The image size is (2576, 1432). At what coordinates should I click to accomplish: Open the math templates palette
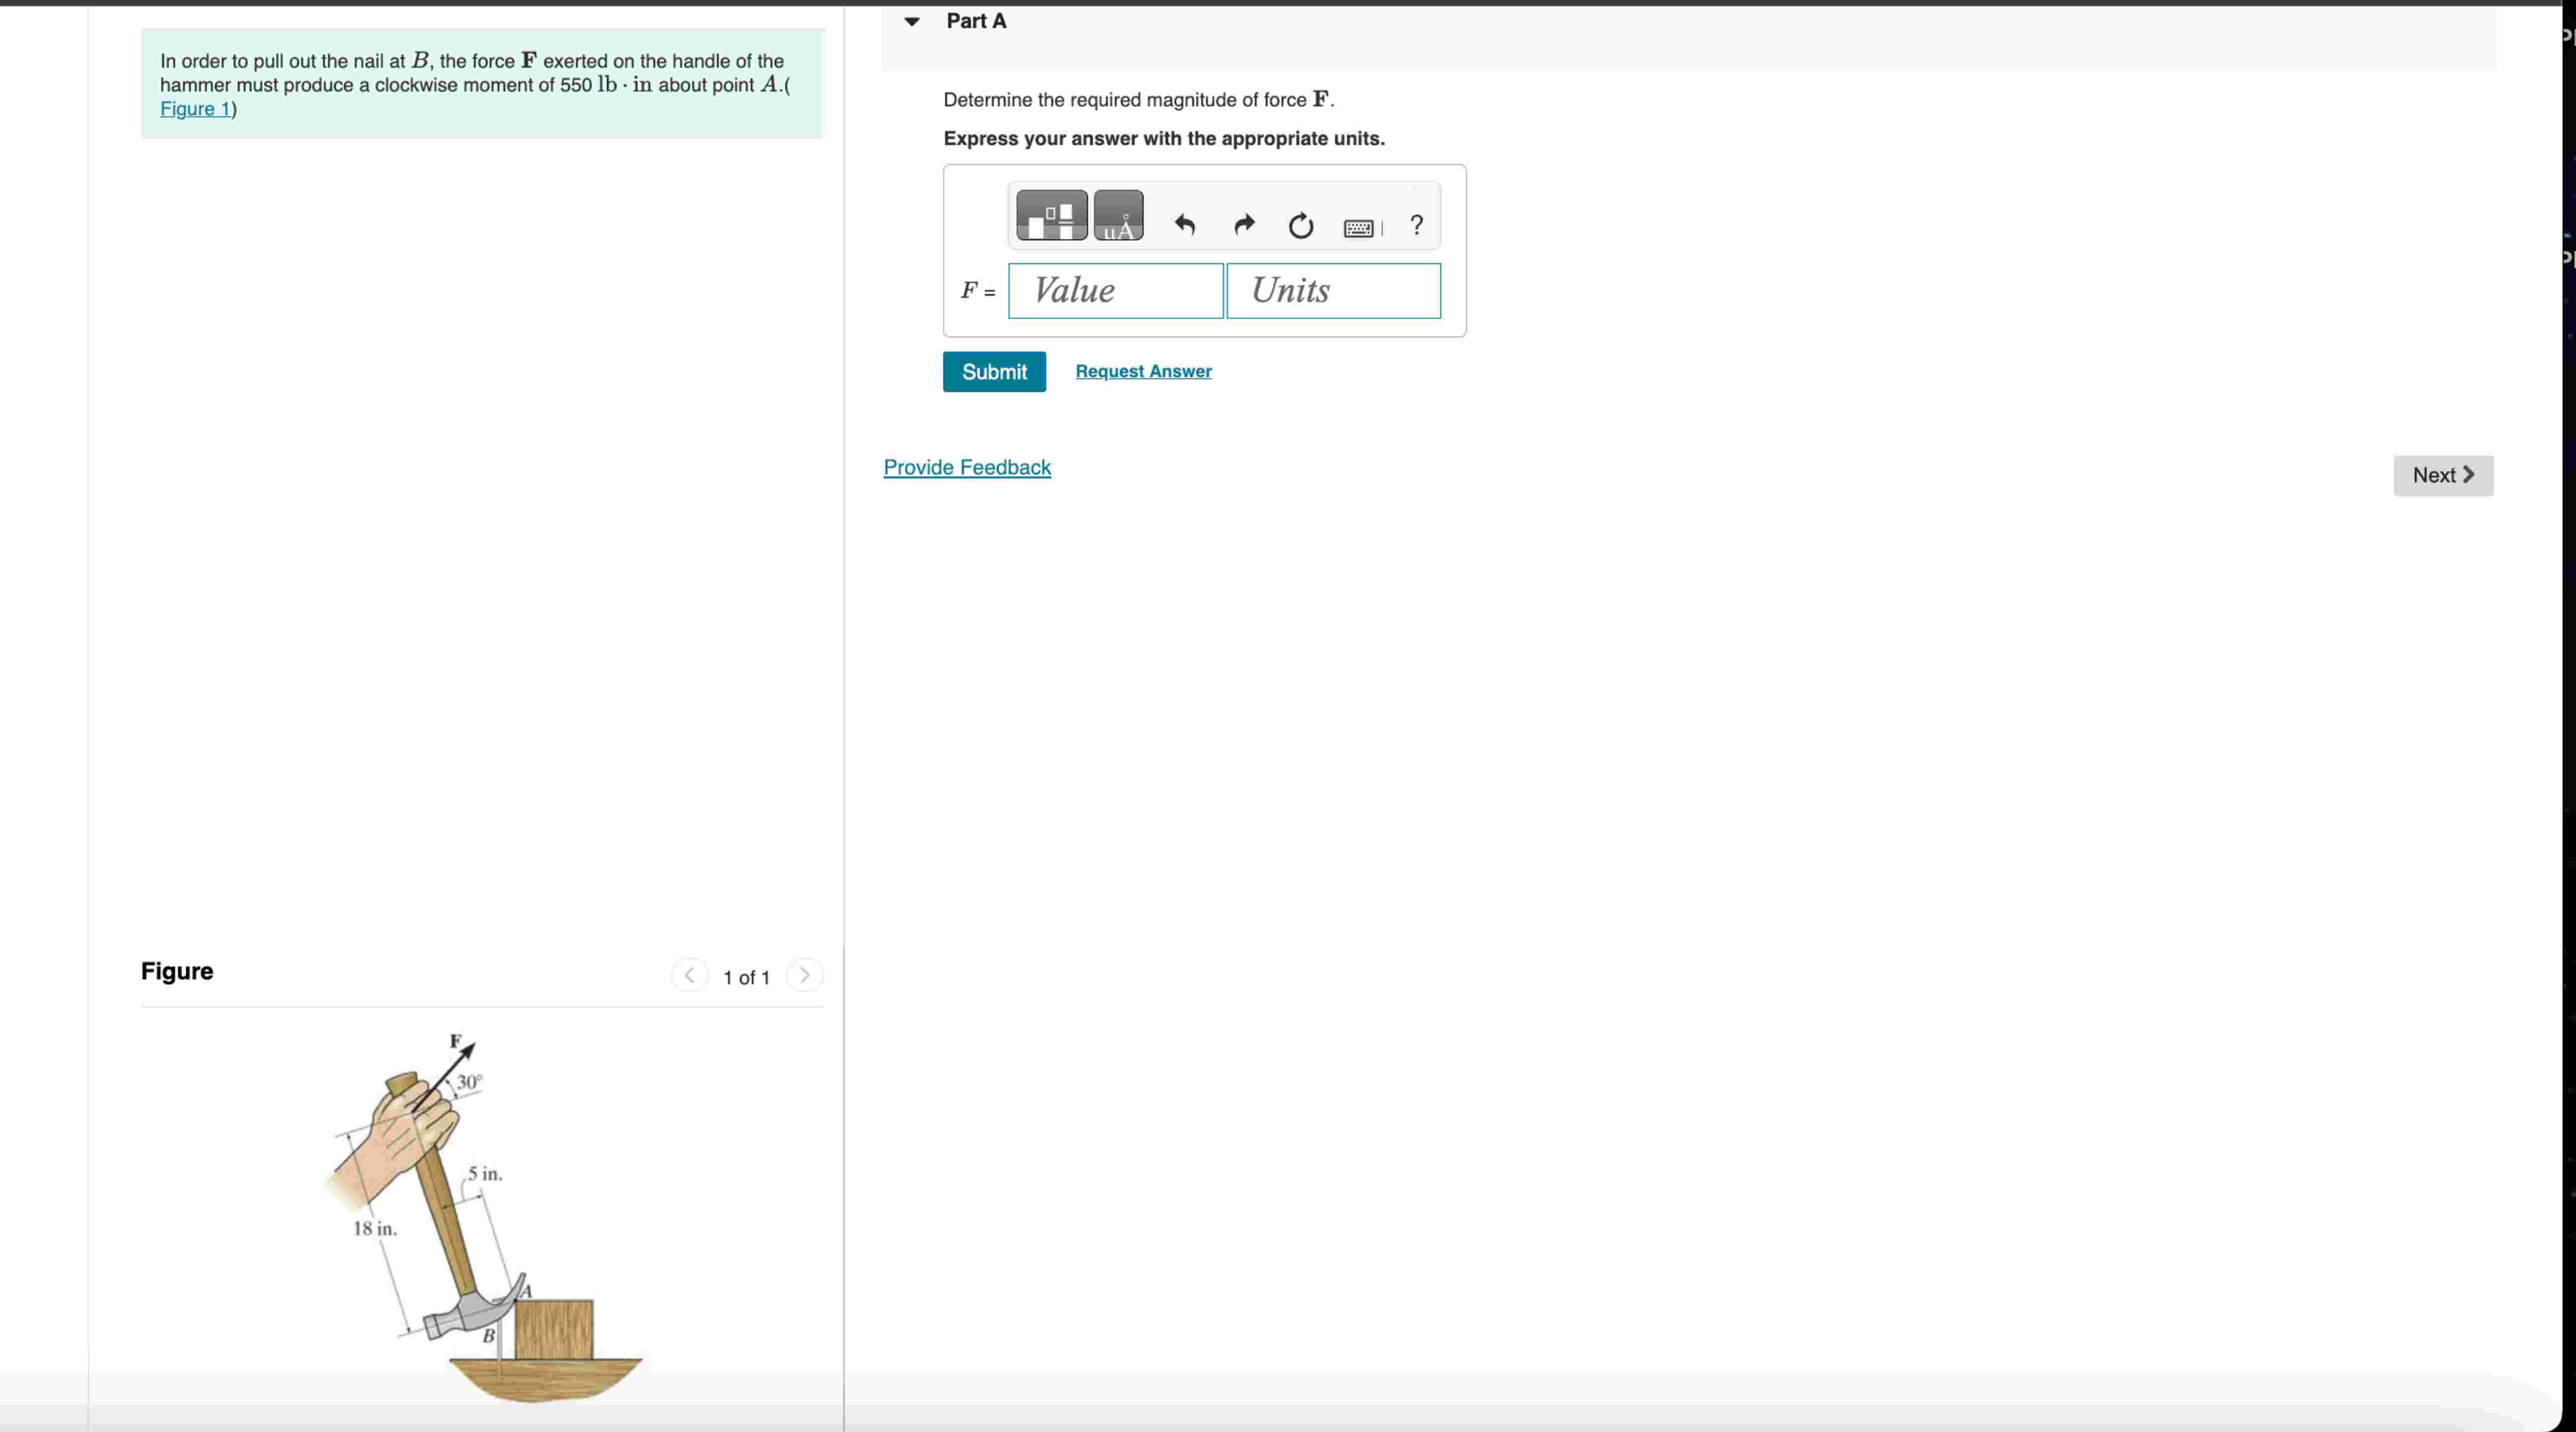point(1051,215)
